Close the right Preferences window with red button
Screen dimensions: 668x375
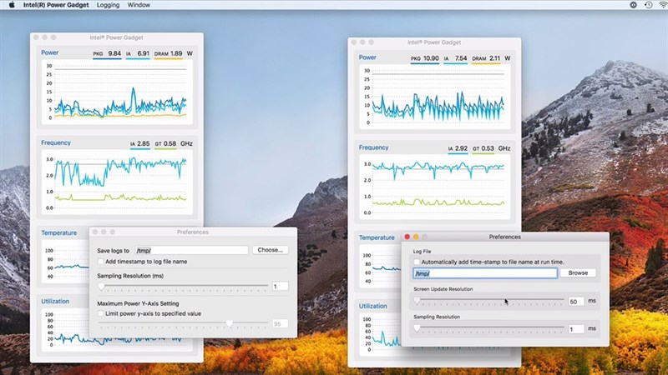click(x=407, y=237)
